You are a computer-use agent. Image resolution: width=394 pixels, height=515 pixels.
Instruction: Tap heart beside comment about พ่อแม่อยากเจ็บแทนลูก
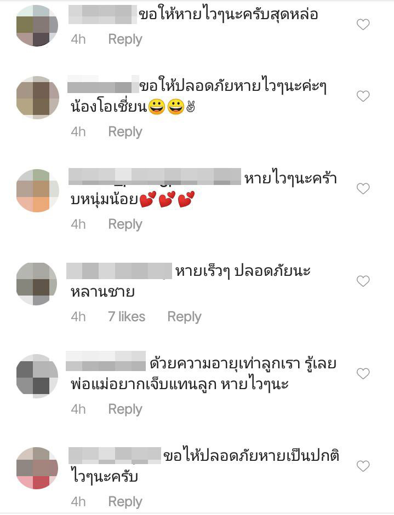[x=363, y=373]
